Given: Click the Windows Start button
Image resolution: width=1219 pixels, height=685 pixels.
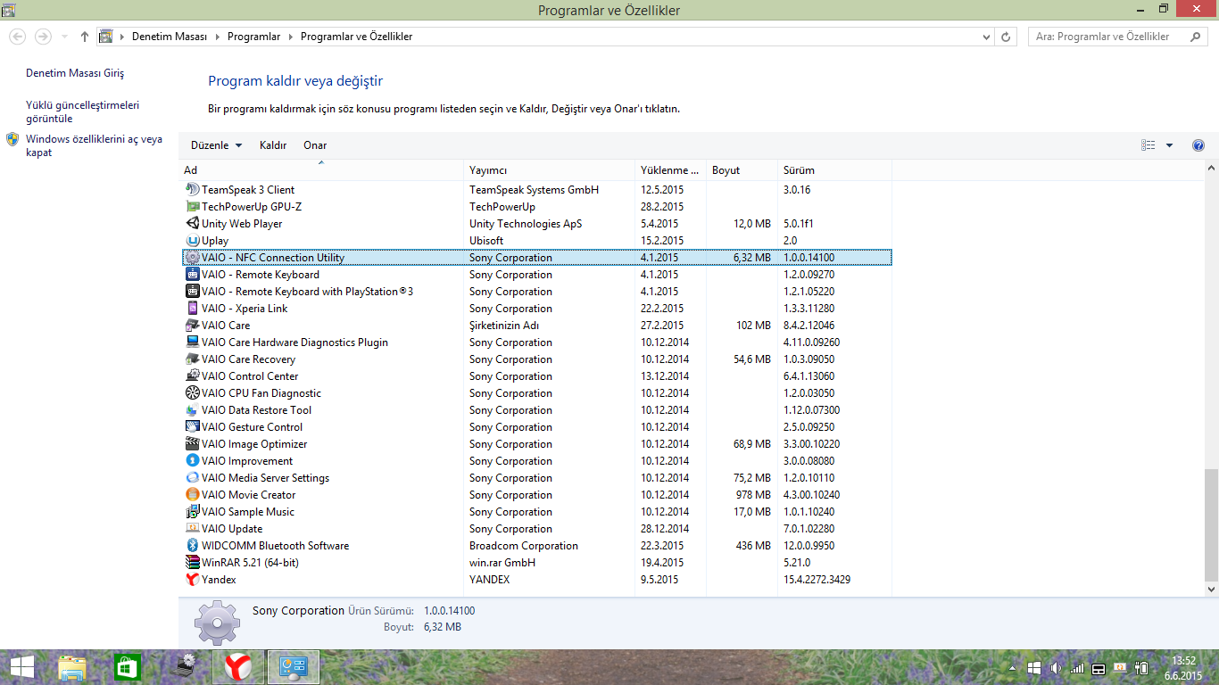Looking at the screenshot, I should pos(21,666).
